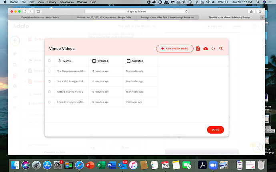Check the box for The Consciousness Act... row
This screenshot has width=276, height=172.
point(49,71)
